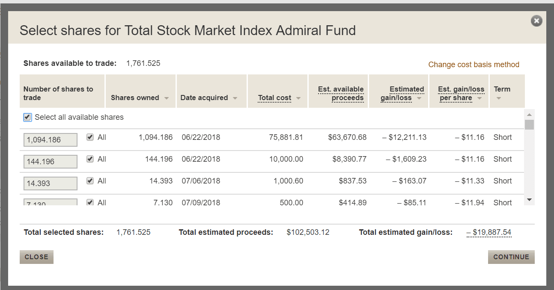This screenshot has height=290, width=554.
Task: Select the gain/loss value – $1,609.23
Action: 406,159
